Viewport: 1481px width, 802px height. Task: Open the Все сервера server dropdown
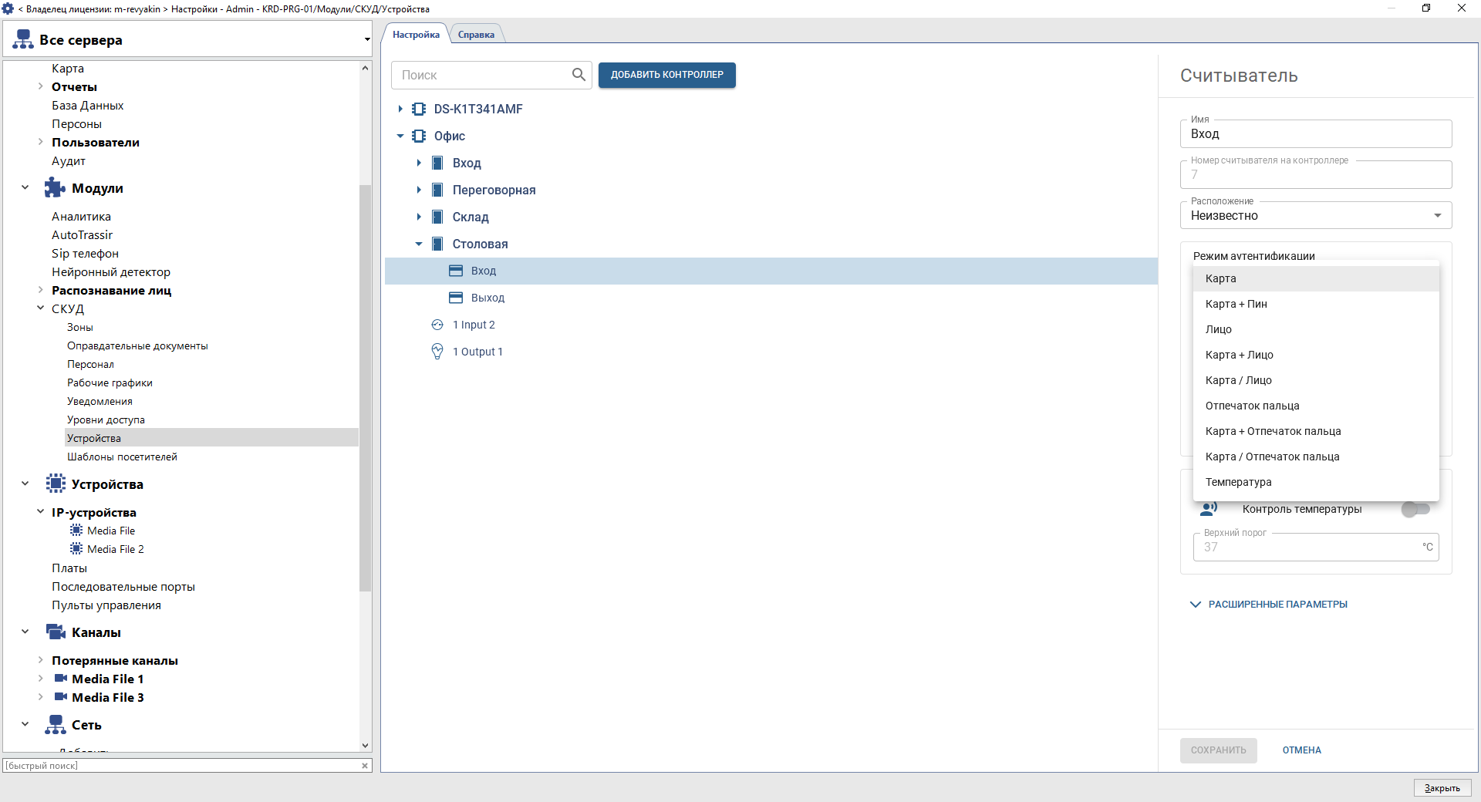tap(367, 39)
